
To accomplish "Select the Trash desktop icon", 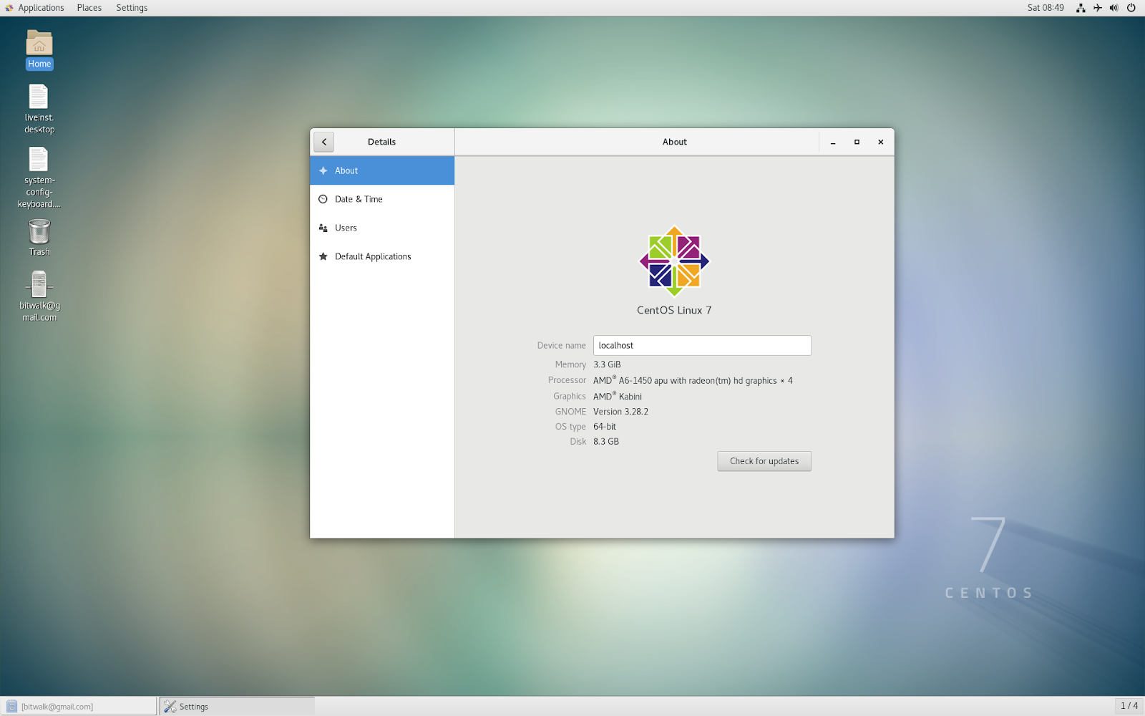I will 39,237.
